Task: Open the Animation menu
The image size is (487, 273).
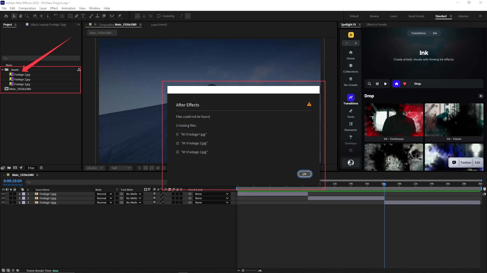Action: 68,8
